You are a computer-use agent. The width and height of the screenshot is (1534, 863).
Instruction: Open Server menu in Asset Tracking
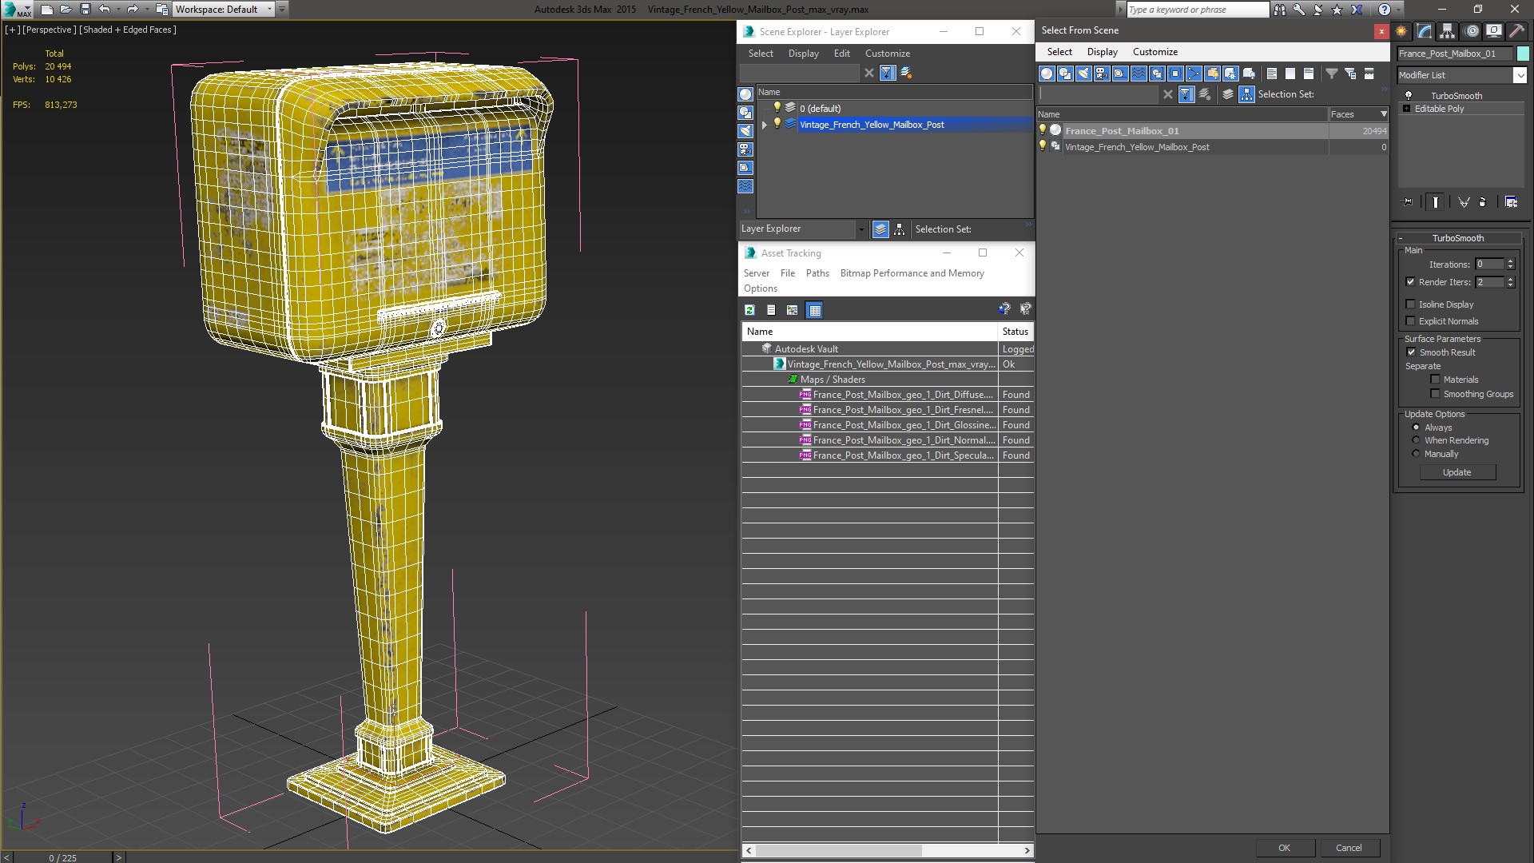[x=756, y=273]
